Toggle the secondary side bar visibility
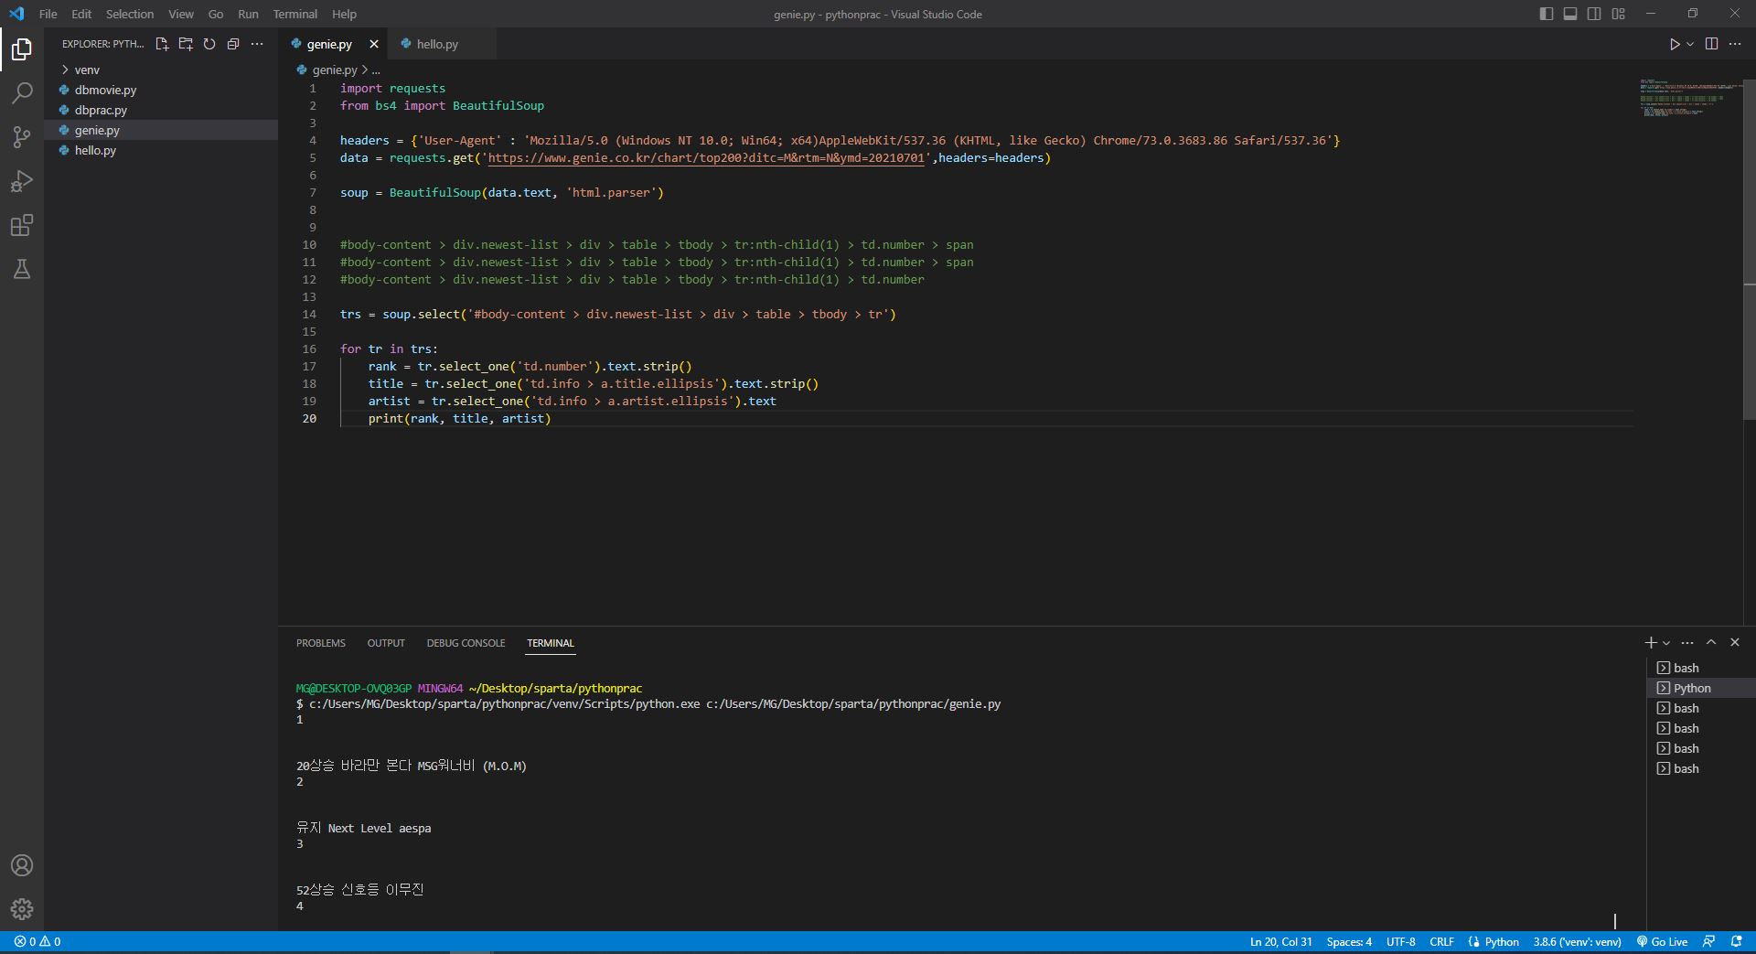 1594,14
